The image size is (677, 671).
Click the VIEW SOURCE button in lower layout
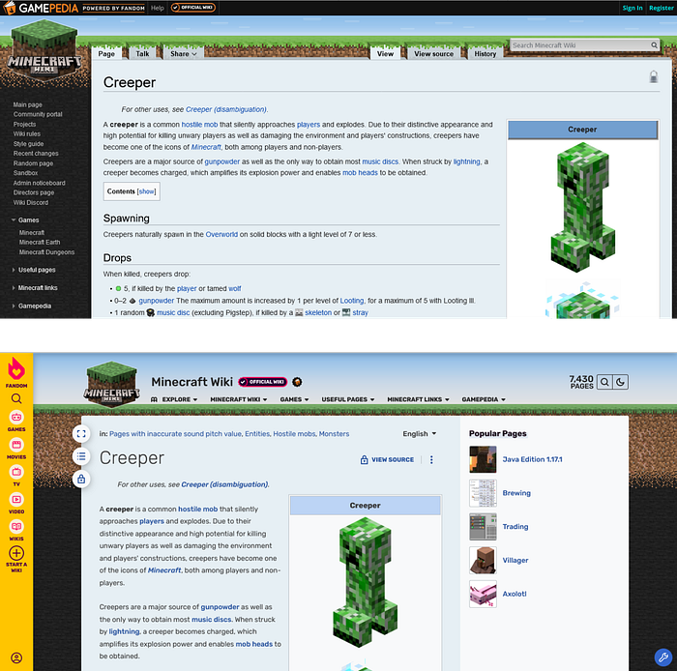pyautogui.click(x=387, y=459)
